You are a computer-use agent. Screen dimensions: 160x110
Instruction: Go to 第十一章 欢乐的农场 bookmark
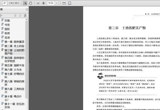click(x=14, y=106)
